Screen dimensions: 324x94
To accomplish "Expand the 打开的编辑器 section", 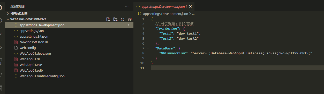I will [69, 14].
